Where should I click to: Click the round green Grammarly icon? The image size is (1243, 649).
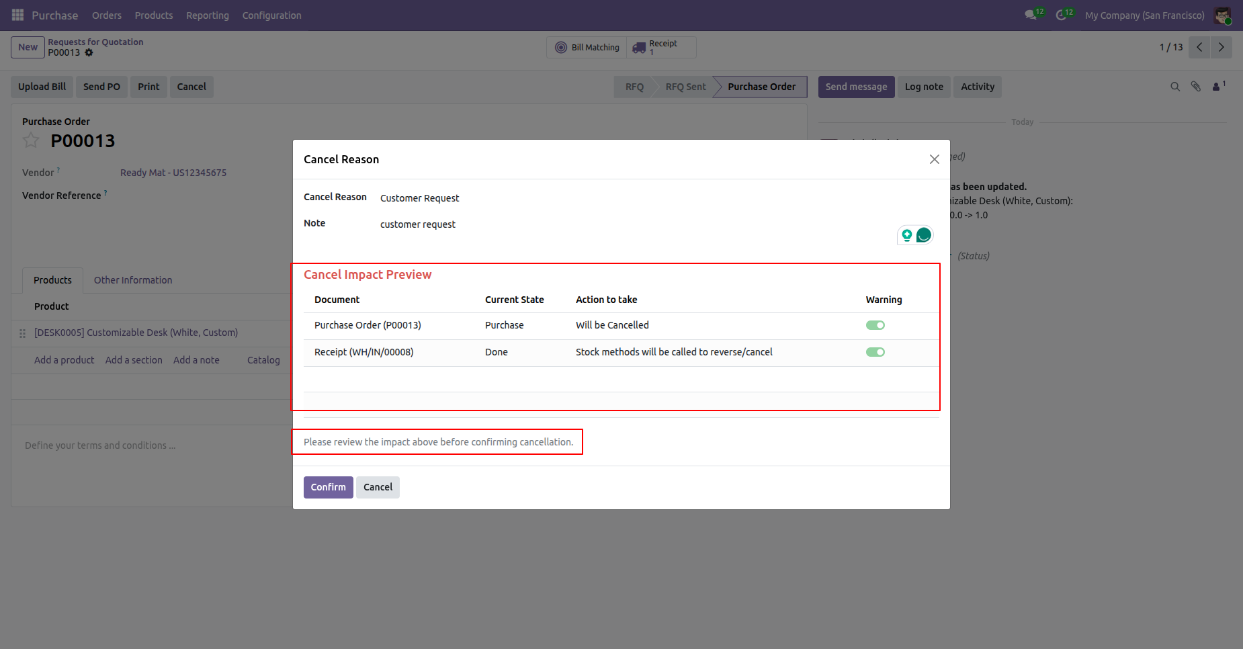(x=924, y=234)
